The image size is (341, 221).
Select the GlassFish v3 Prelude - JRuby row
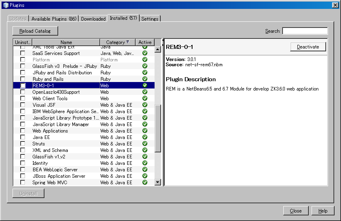tap(84, 66)
